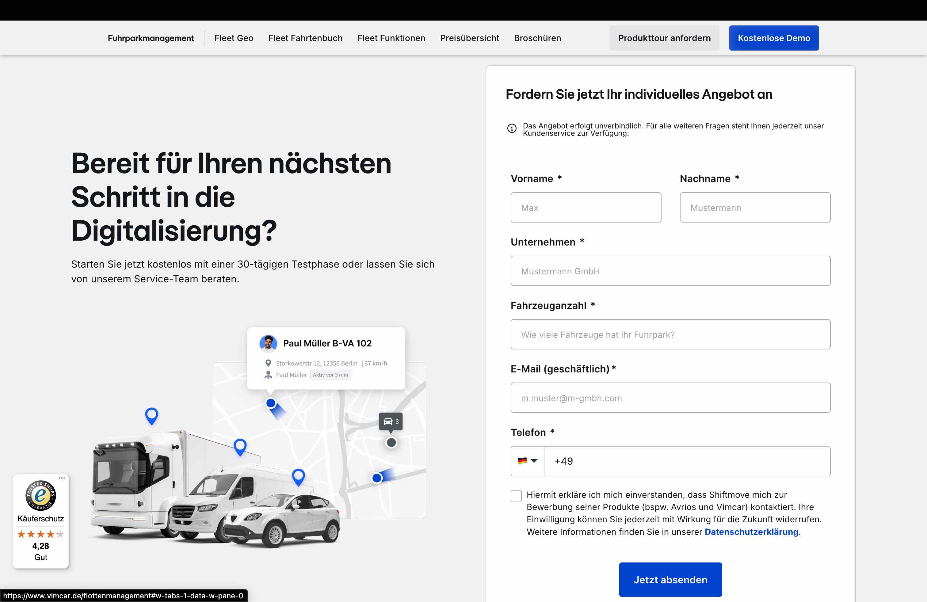Open the German flag country code dropdown
The width and height of the screenshot is (927, 602).
(527, 461)
